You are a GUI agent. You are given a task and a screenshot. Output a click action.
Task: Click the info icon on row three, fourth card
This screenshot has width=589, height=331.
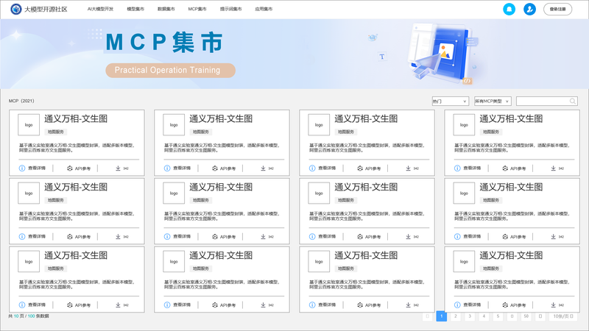pyautogui.click(x=457, y=305)
